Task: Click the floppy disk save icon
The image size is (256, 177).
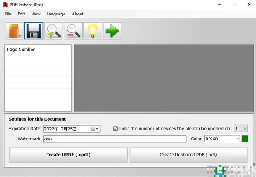Action: pyautogui.click(x=34, y=31)
